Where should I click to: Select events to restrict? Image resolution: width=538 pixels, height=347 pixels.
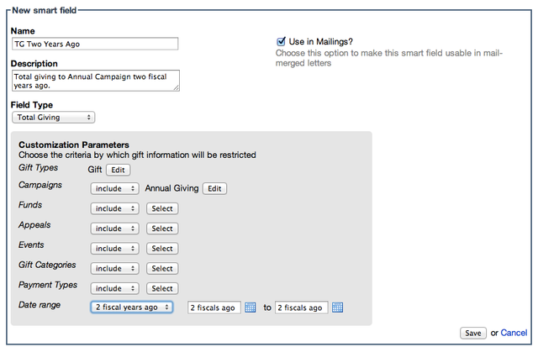(x=162, y=248)
